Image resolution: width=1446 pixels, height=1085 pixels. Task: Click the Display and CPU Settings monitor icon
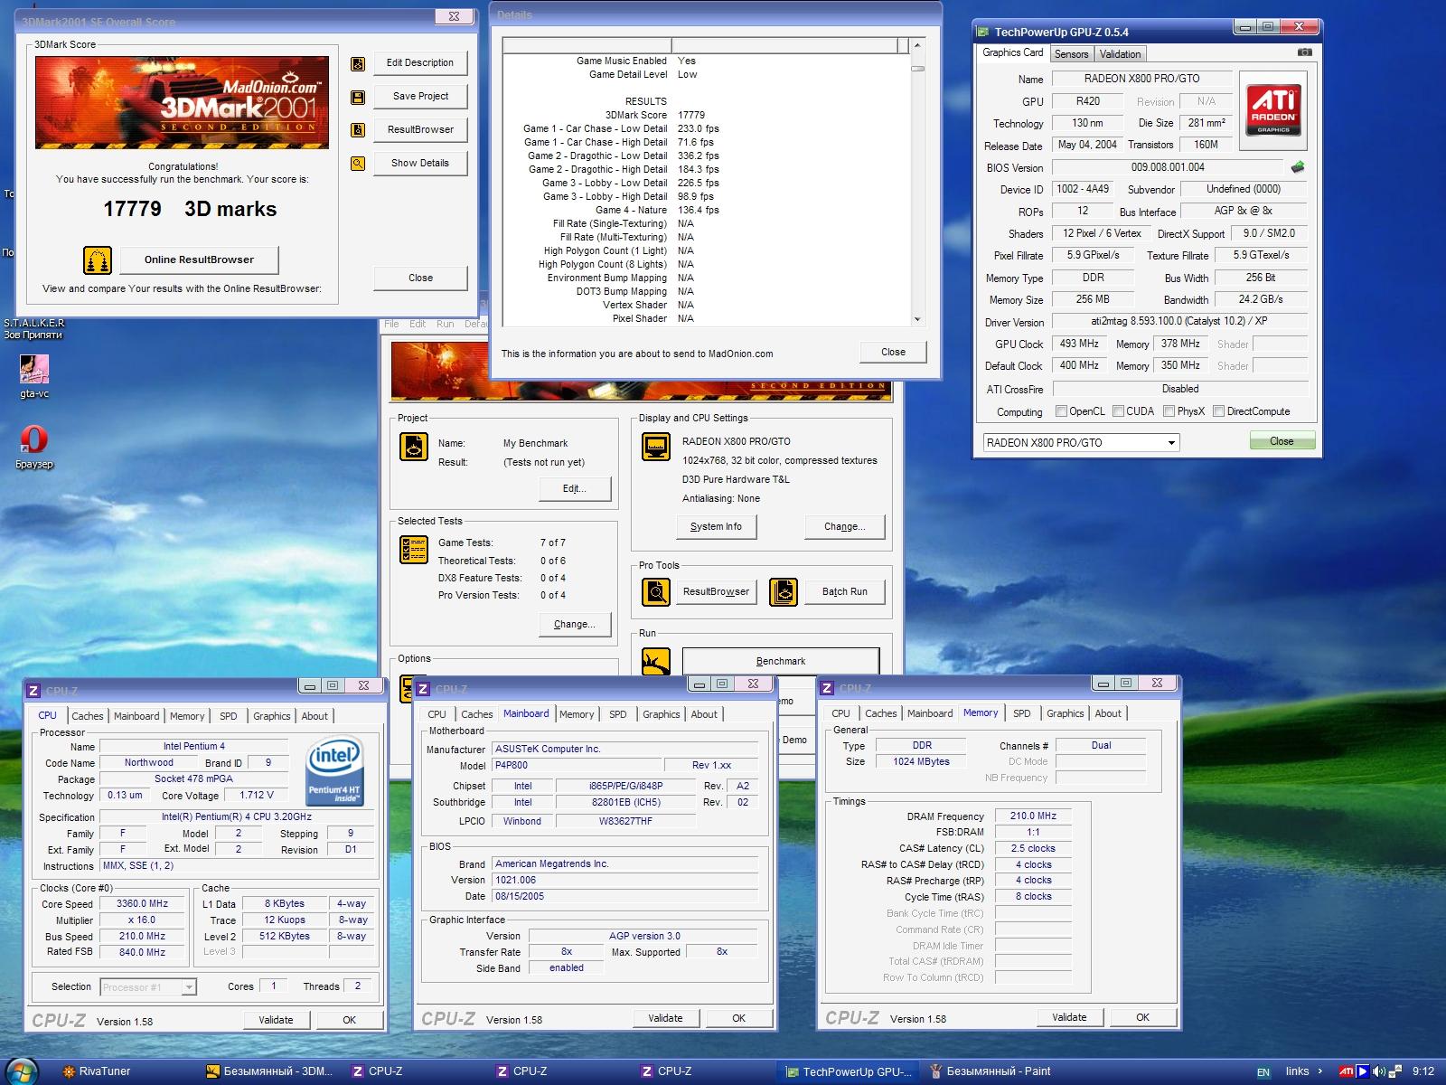[656, 447]
